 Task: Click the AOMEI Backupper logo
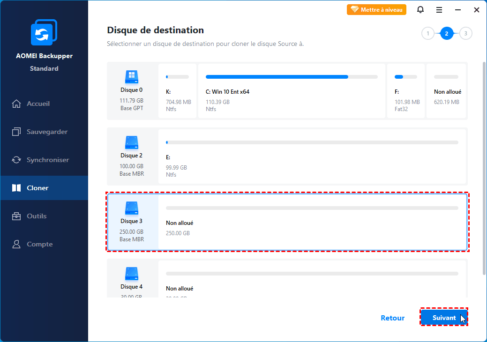(44, 32)
